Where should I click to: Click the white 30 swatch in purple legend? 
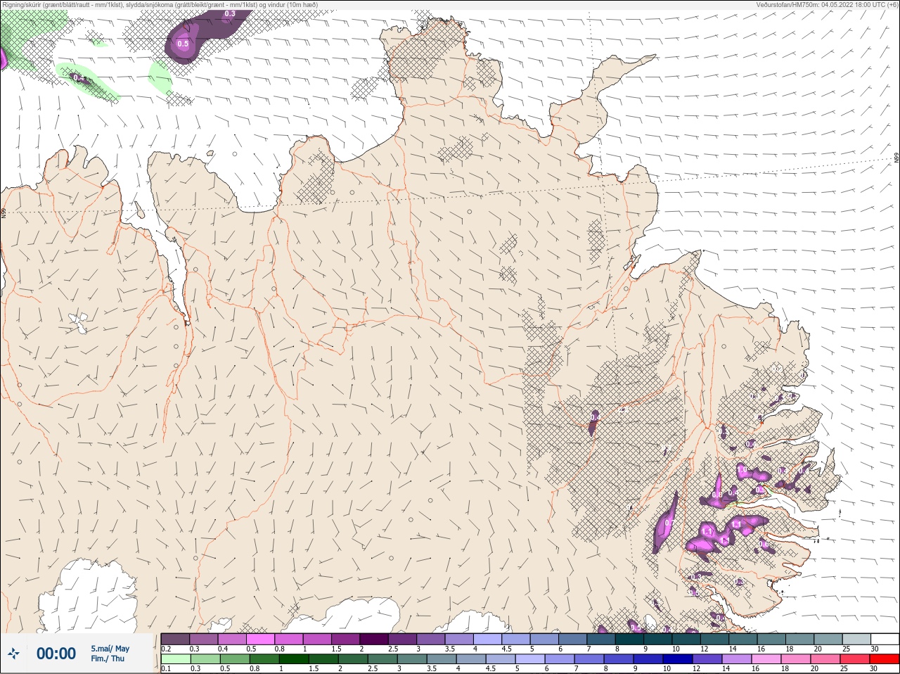[885, 639]
